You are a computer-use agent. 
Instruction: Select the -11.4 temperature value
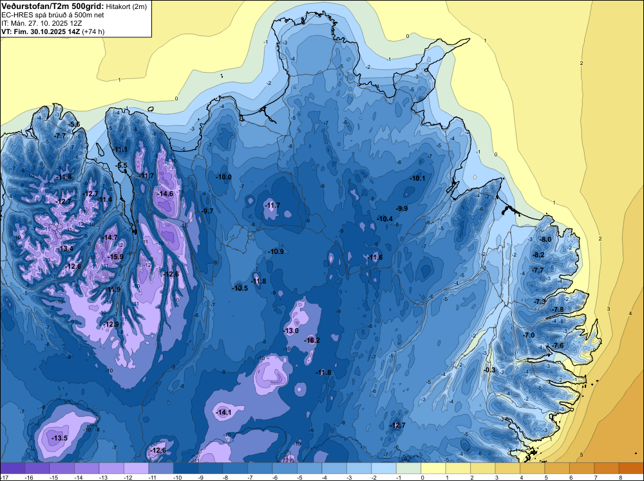104,200
